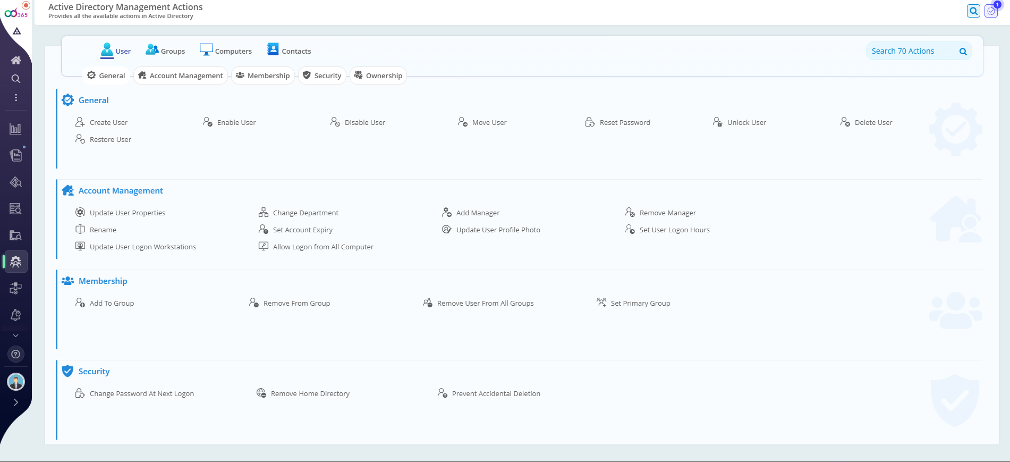Click the home icon in left sidebar

16,60
